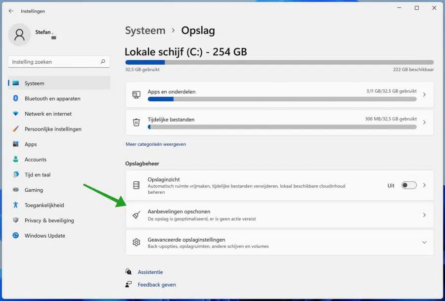Click the Toegankelijkheid figure icon

(x=16, y=205)
